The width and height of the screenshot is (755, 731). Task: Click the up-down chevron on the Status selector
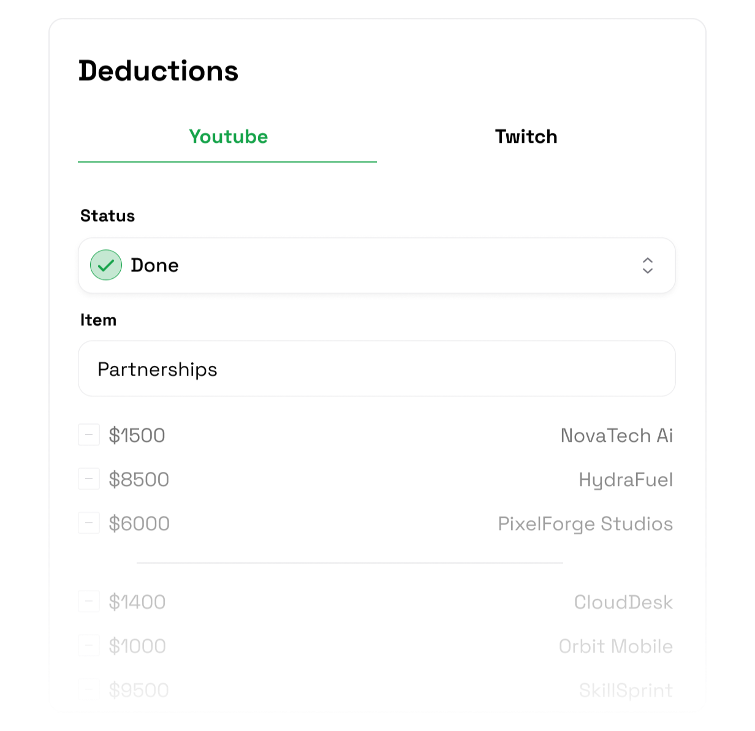(x=648, y=265)
